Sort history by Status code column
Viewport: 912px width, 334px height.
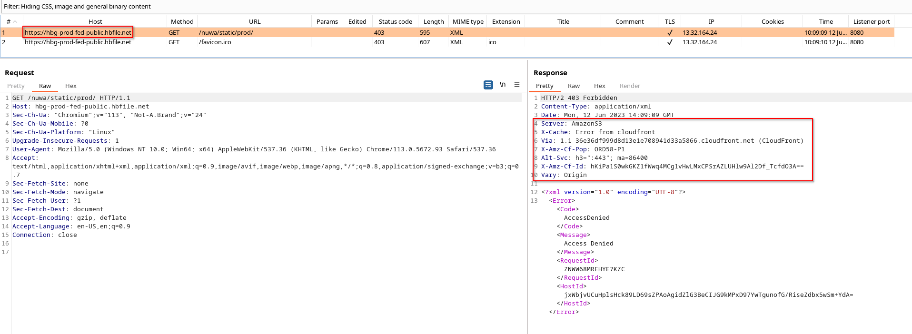pos(395,21)
